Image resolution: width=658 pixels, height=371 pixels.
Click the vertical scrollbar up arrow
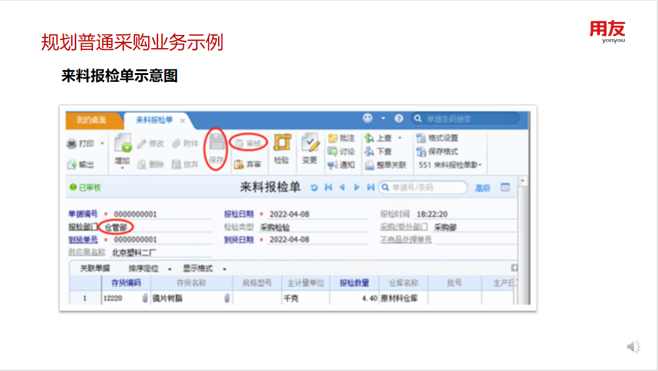(522, 181)
